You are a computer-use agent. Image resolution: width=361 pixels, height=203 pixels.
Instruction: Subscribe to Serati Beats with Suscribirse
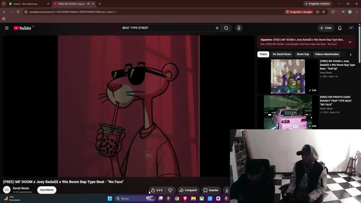(47, 190)
